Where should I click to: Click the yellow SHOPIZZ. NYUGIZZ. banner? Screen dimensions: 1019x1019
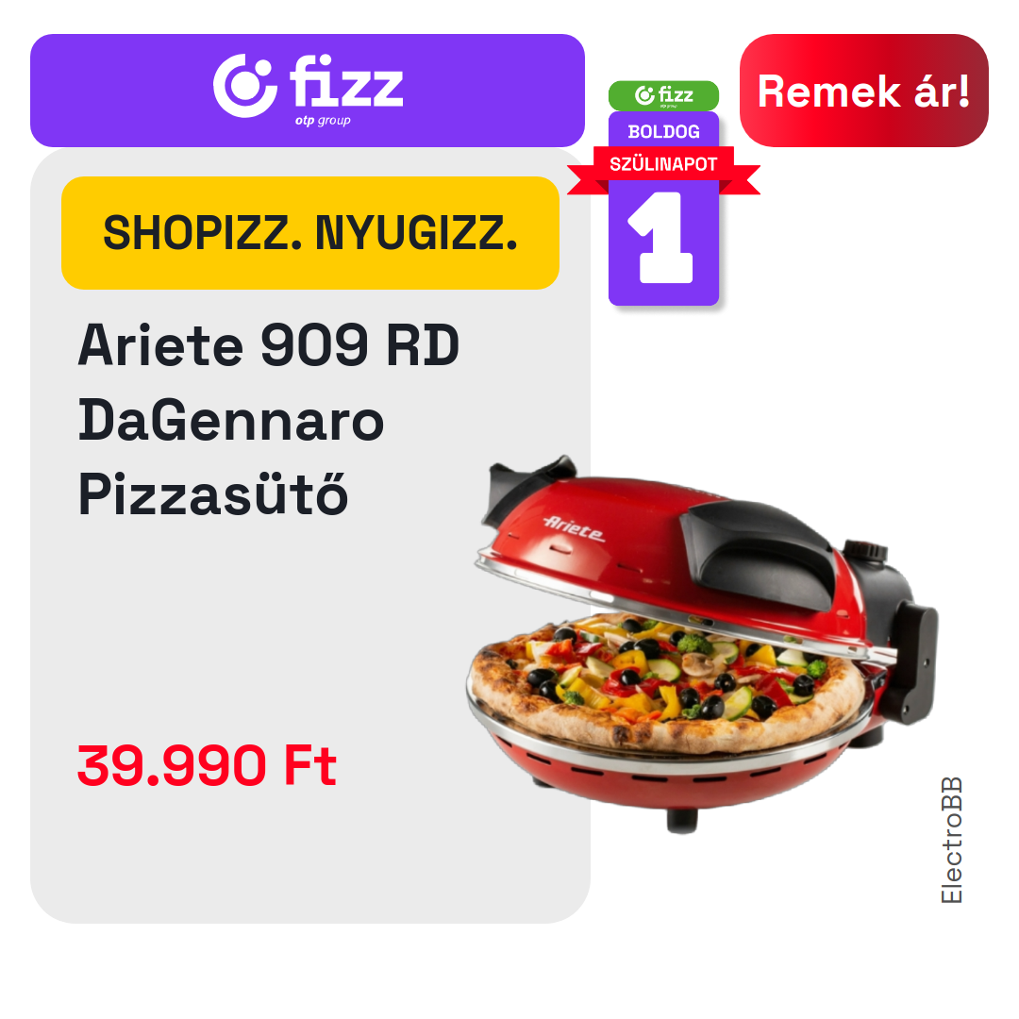[x=310, y=233]
